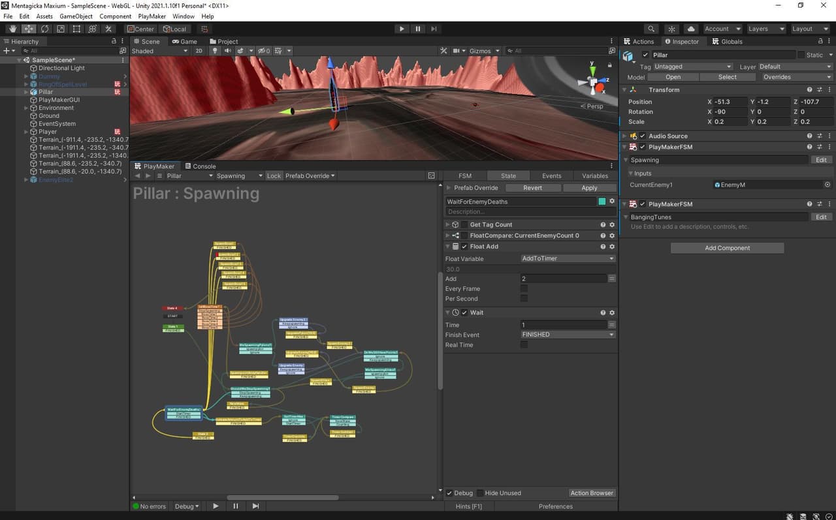Open cloud services icon
This screenshot has width=836, height=520.
(691, 29)
